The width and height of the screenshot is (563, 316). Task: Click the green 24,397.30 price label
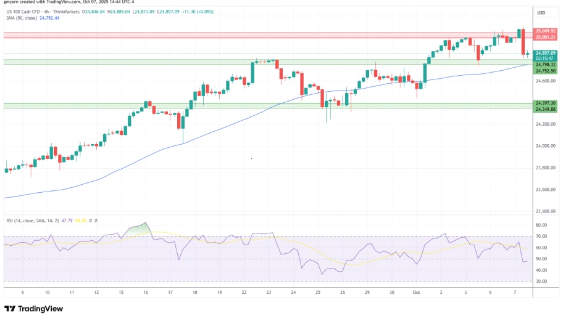coord(546,103)
